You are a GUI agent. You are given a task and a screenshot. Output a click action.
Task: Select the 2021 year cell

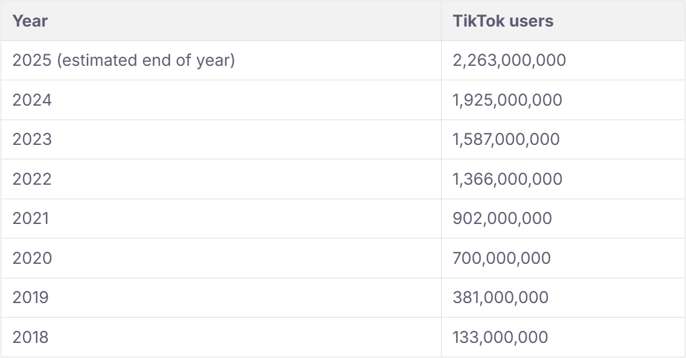tap(31, 219)
